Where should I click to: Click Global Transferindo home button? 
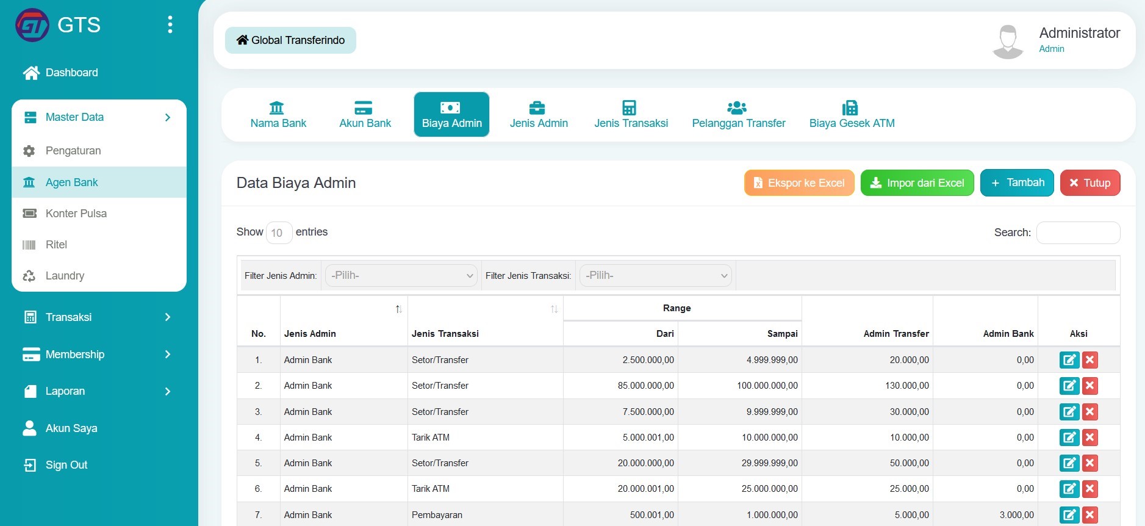click(290, 40)
